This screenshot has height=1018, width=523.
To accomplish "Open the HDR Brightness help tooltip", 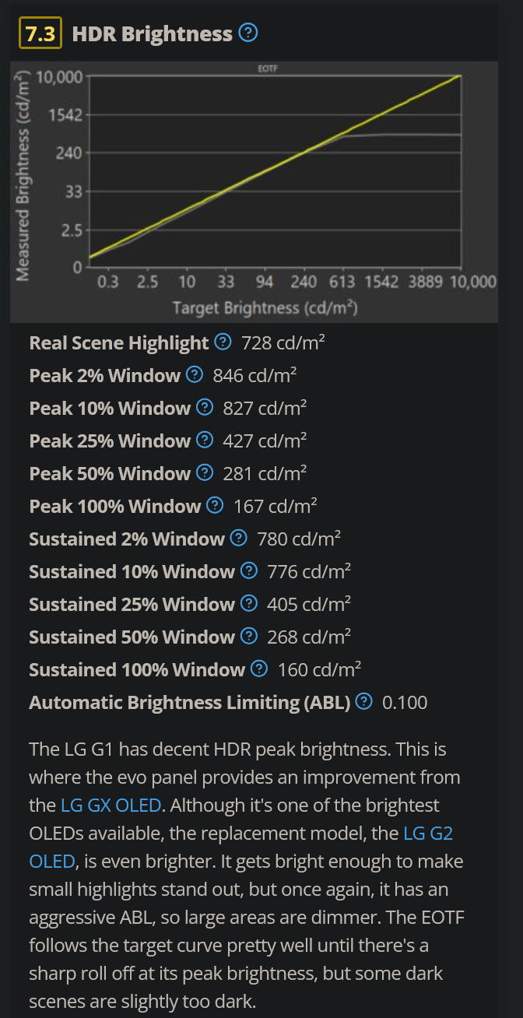I will click(x=247, y=33).
